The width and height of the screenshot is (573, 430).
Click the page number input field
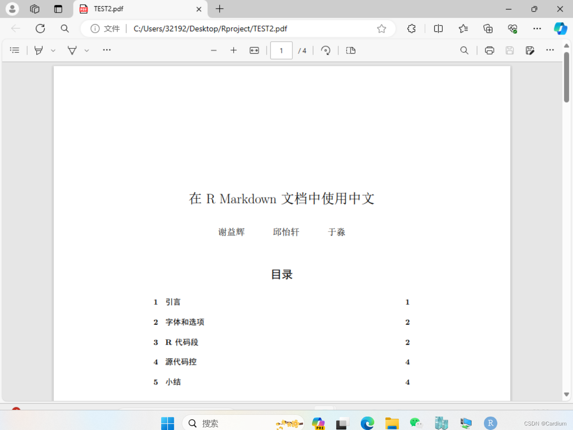(x=281, y=50)
